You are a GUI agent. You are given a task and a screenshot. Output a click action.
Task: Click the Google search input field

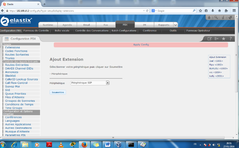tap(173, 10)
